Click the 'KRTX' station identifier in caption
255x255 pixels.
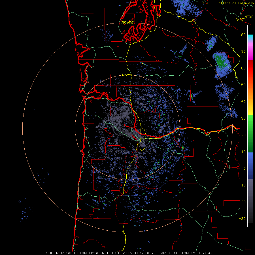pos(166,253)
